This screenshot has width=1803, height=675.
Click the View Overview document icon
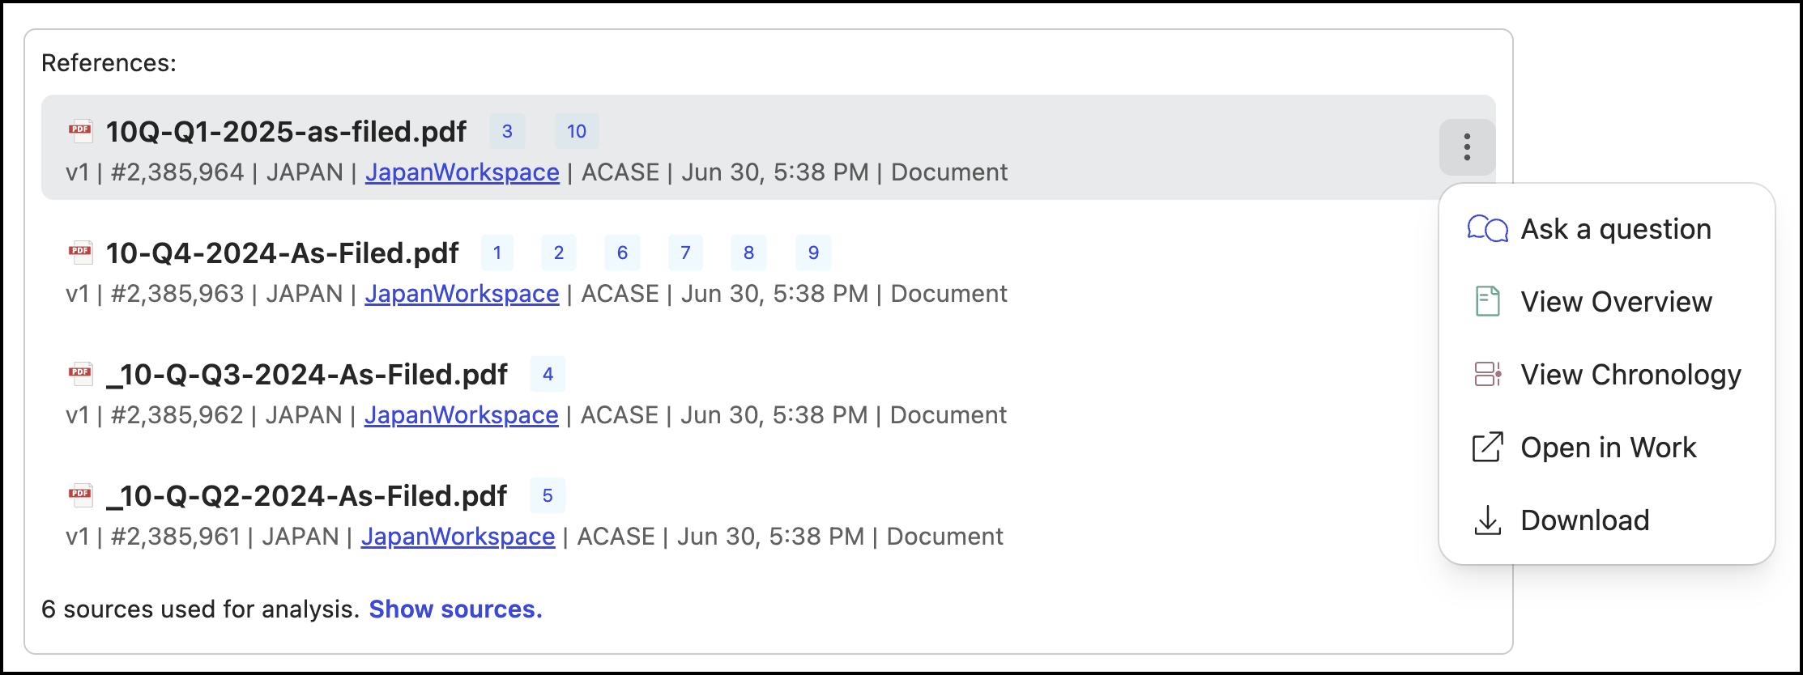click(x=1487, y=302)
